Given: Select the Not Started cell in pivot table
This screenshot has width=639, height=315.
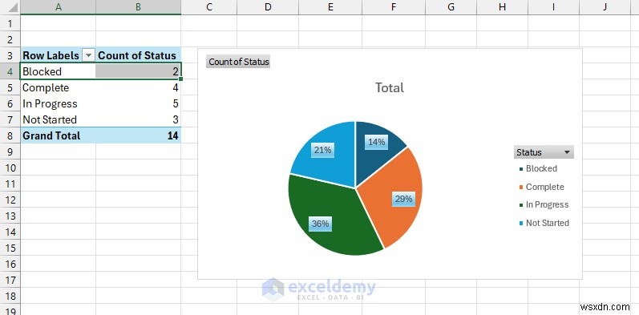Looking at the screenshot, I should point(59,119).
